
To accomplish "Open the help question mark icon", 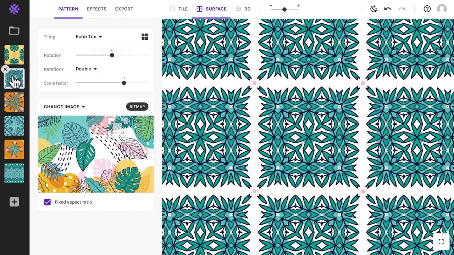I will [427, 9].
